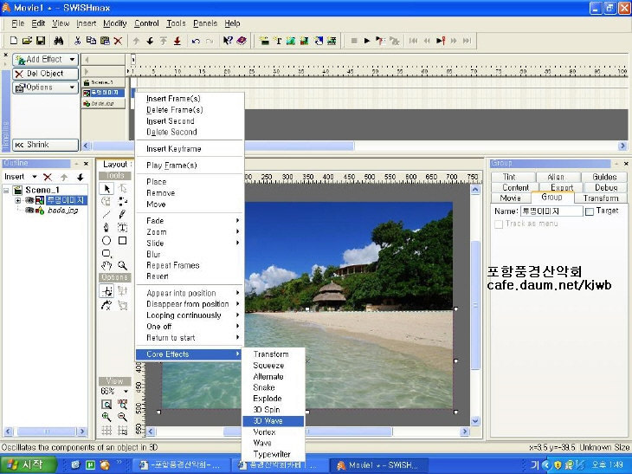The height and width of the screenshot is (474, 632).
Task: Select the Zoom magnifier tool
Action: click(123, 265)
